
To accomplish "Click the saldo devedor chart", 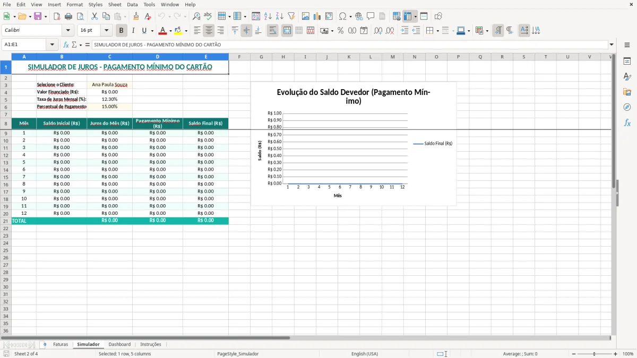I will click(354, 144).
